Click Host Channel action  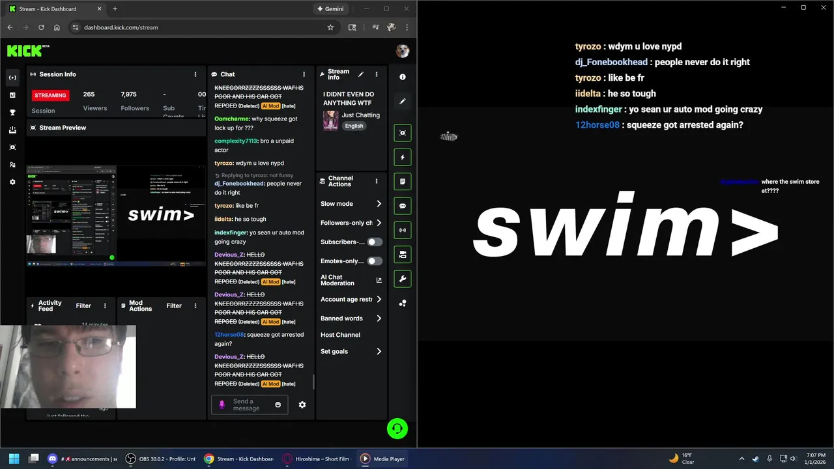[340, 335]
